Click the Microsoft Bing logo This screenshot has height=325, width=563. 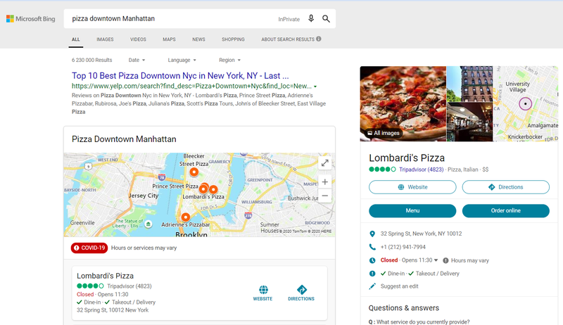click(x=30, y=19)
